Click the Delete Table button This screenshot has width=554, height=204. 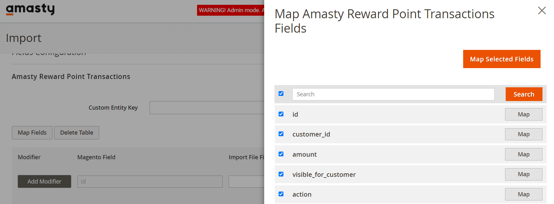(x=77, y=133)
